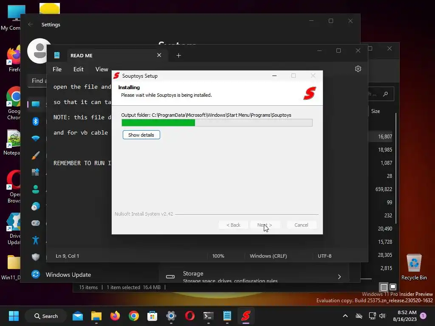Click File Explorer vertical scrollbar
This screenshot has width=435, height=326.
(396, 168)
